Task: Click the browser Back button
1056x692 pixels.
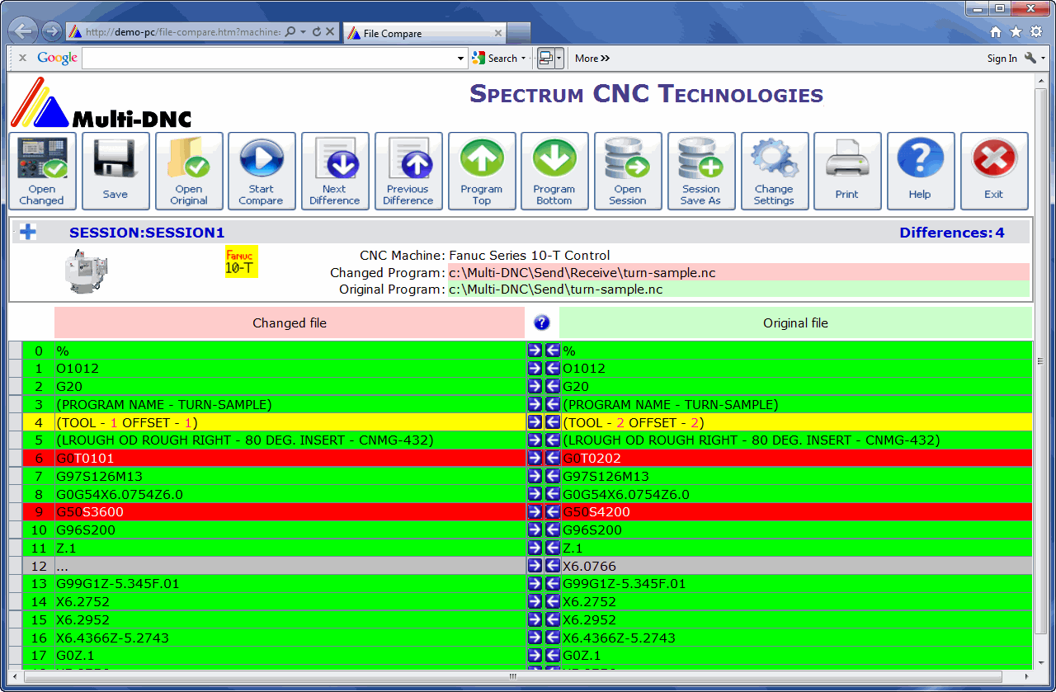Action: click(24, 32)
